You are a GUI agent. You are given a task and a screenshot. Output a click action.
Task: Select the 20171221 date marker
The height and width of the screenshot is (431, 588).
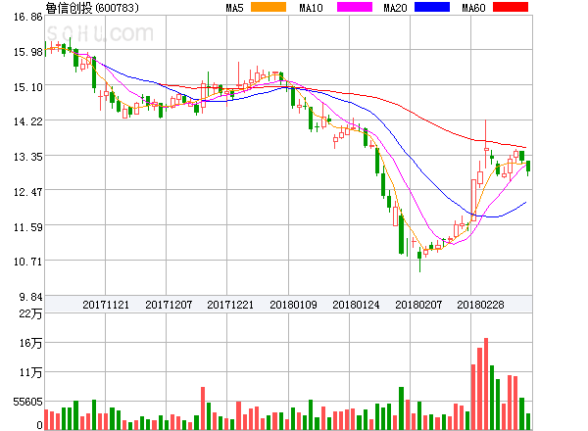tap(230, 305)
